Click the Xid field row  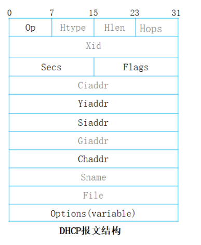pos(93,47)
